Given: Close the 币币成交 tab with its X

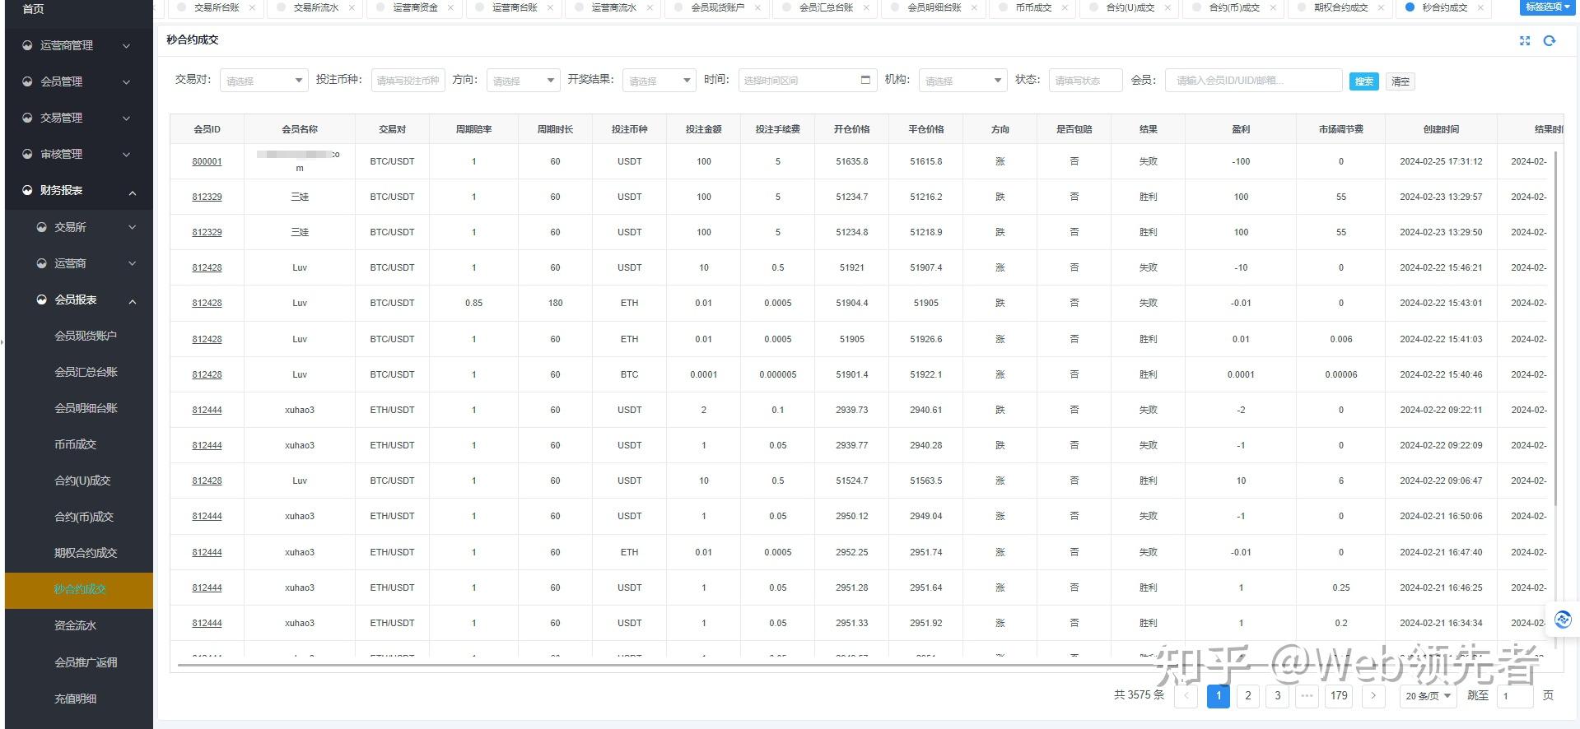Looking at the screenshot, I should tap(1065, 7).
